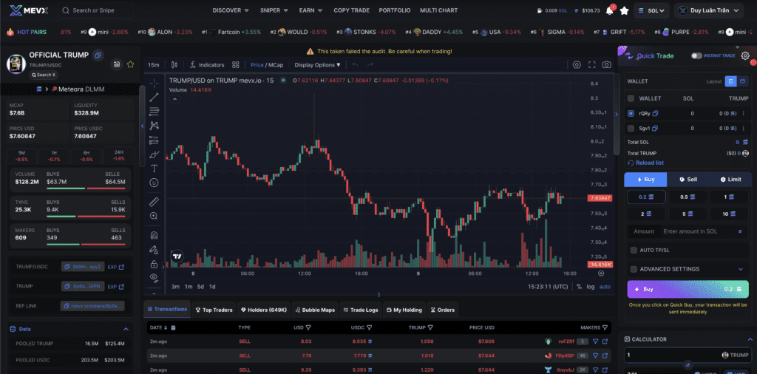Toggle auto scale on chart
This screenshot has width=757, height=374.
click(605, 287)
